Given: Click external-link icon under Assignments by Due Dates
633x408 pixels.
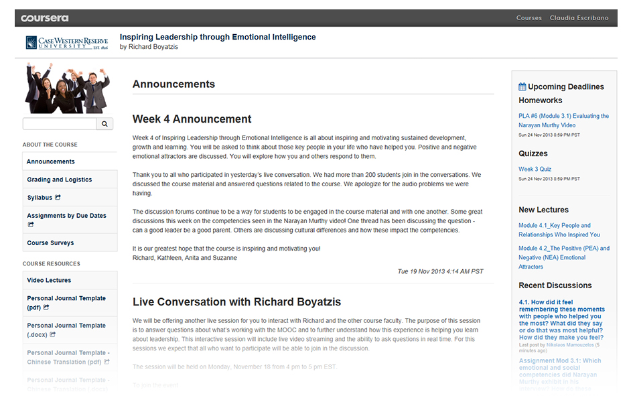Looking at the screenshot, I should coord(31,224).
